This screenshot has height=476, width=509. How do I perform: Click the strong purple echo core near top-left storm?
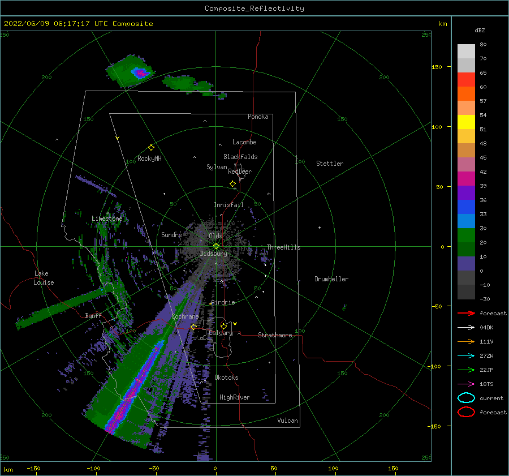[141, 73]
